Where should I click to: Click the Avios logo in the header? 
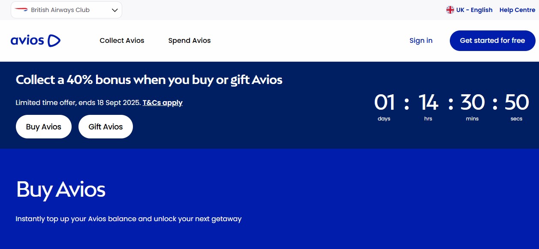(x=35, y=40)
